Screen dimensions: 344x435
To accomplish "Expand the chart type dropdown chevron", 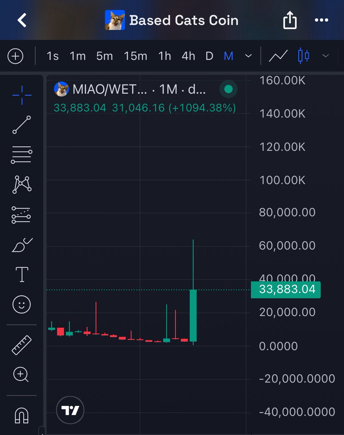I will coord(326,56).
